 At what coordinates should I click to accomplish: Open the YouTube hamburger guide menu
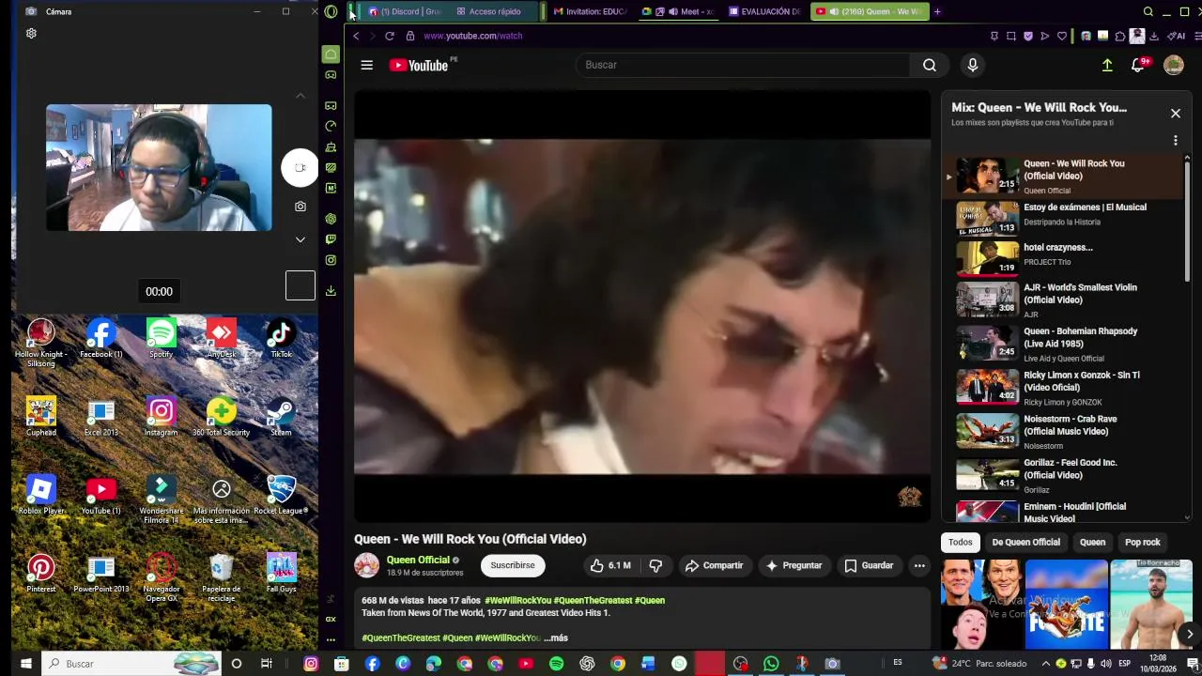click(x=367, y=65)
